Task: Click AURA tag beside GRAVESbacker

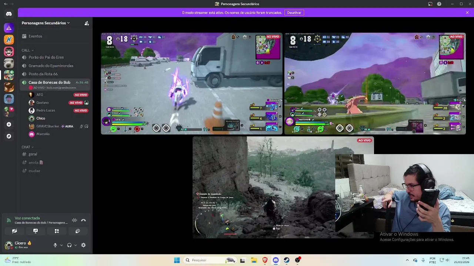Action: coord(67,126)
